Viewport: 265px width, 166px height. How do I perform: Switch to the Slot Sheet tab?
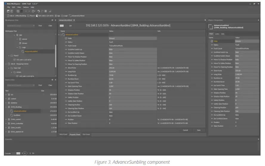[x=86, y=134]
